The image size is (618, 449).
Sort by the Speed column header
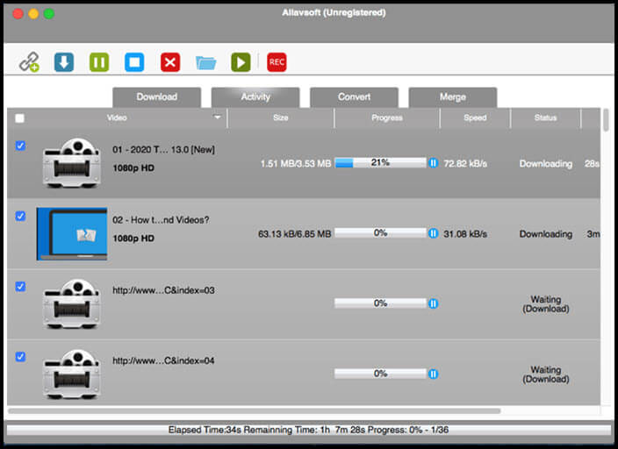475,118
